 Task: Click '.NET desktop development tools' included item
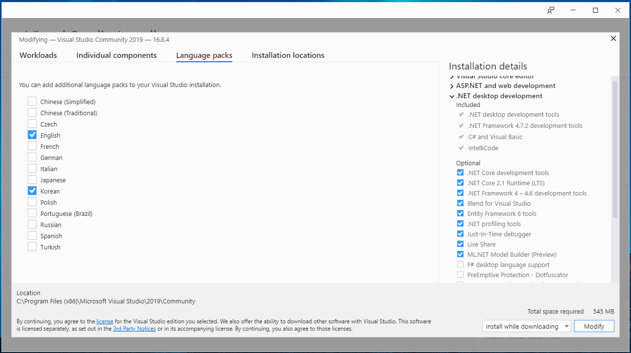coord(514,114)
